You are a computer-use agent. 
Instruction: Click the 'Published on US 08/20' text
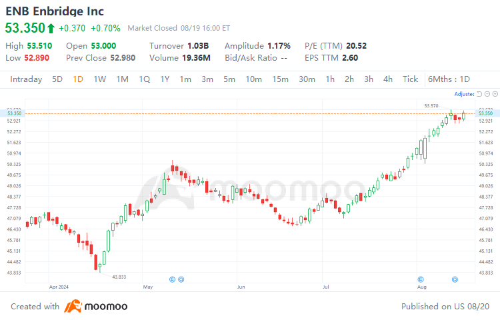point(445,306)
